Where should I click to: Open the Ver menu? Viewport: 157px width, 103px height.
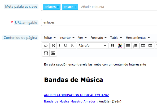(82, 38)
